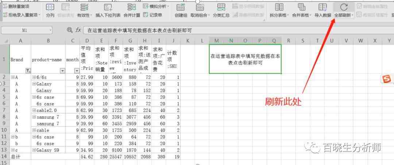This screenshot has height=165, width=394.
Task: Click the cell showing 25547
Action: tap(116, 157)
